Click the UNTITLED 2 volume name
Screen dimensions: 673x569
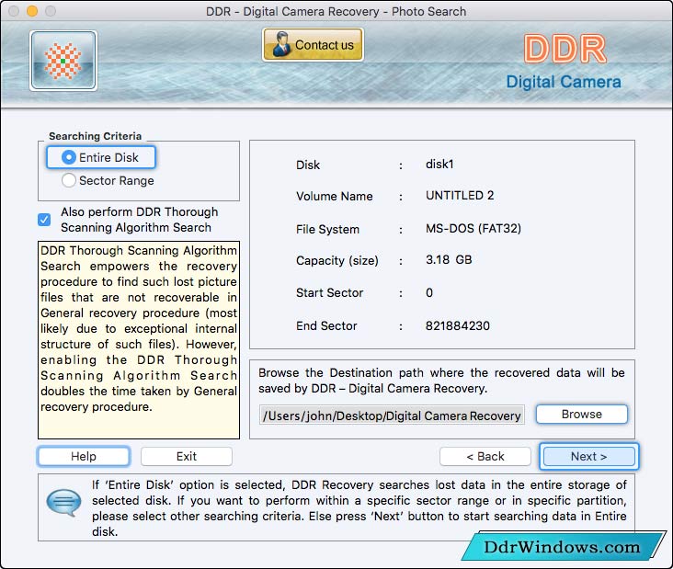[460, 195]
